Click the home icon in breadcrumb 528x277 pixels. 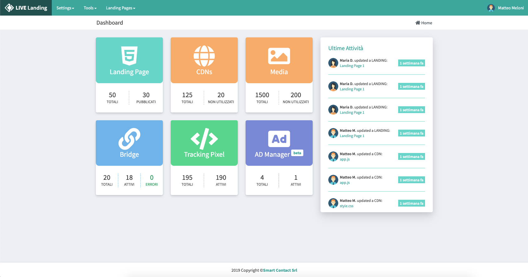[418, 23]
